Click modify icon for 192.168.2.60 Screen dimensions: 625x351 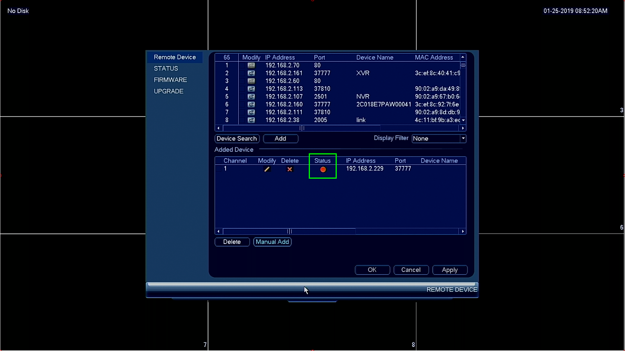click(x=251, y=81)
